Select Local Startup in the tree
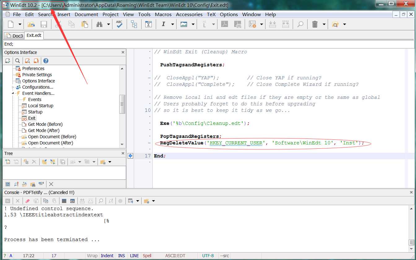 [41, 106]
